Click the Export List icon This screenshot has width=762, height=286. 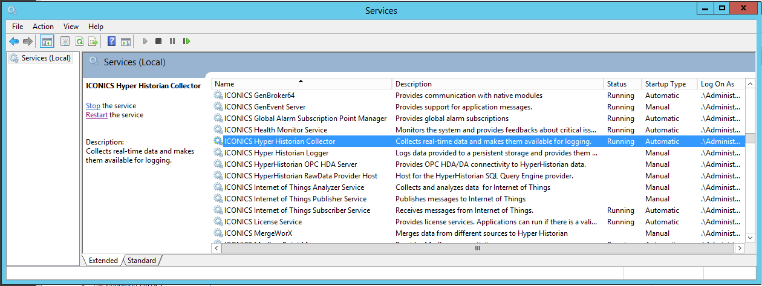click(x=93, y=42)
